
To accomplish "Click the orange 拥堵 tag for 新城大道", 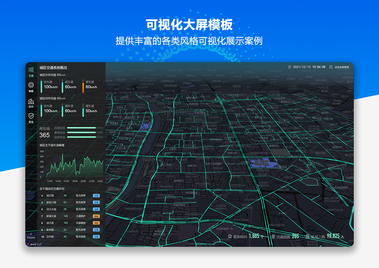I will pyautogui.click(x=96, y=216).
